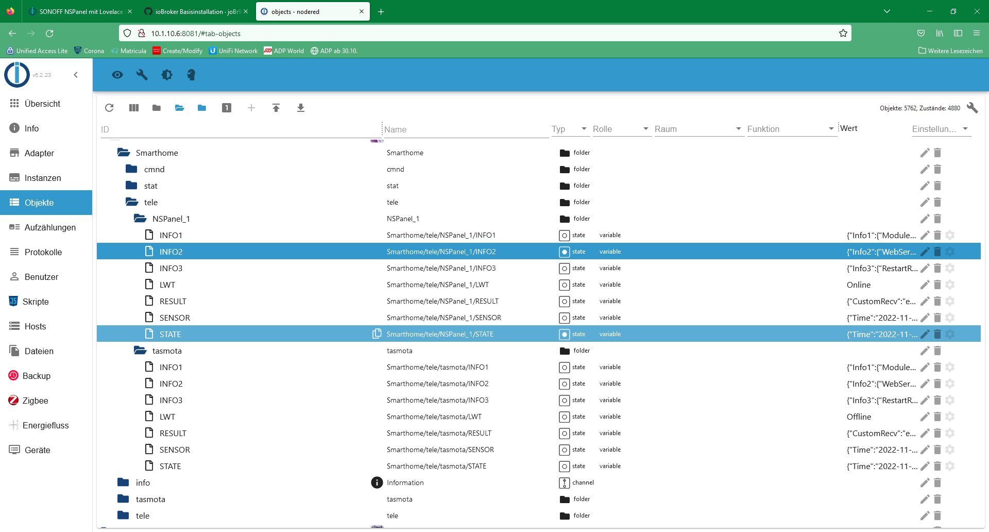Open custom settings for NSPanel_1 RESULT
Image resolution: width=989 pixels, height=532 pixels.
tap(950, 301)
